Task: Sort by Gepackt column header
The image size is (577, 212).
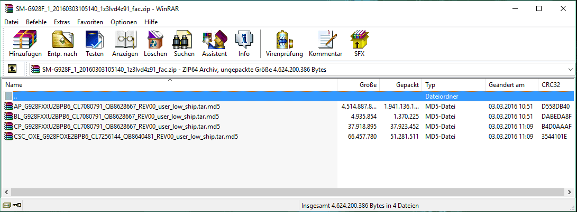Action: [x=400, y=85]
